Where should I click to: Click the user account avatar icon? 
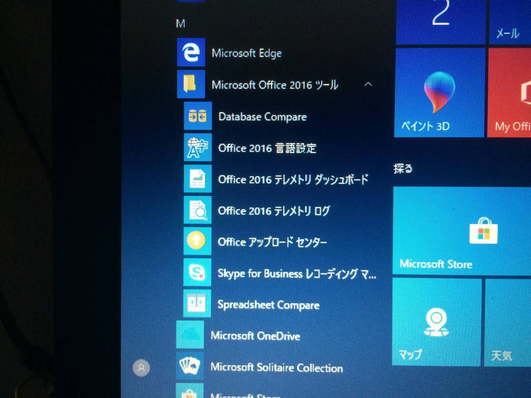click(x=141, y=367)
